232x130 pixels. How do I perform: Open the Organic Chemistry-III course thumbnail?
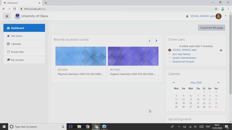click(133, 56)
